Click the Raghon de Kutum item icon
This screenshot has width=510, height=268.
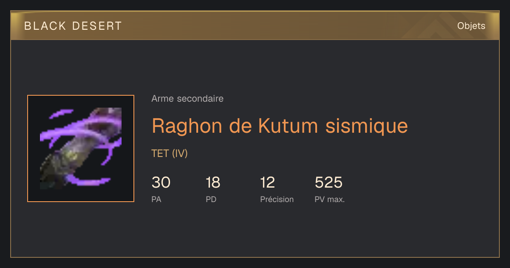pos(81,148)
